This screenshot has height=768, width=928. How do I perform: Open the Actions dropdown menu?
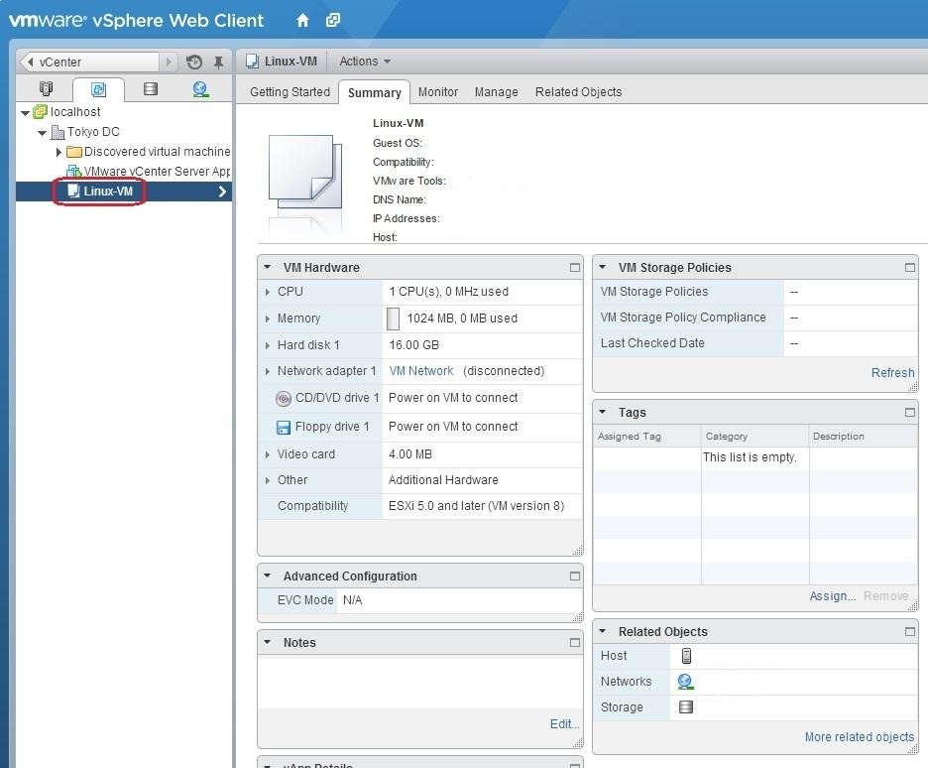(x=365, y=62)
